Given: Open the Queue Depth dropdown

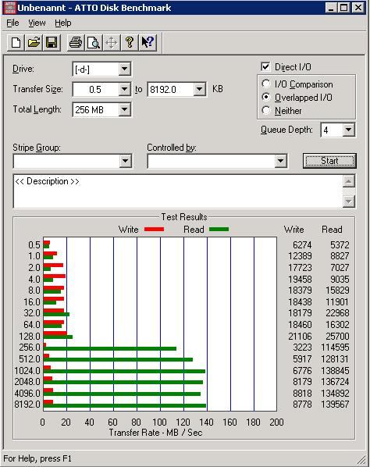Looking at the screenshot, I should (x=348, y=130).
